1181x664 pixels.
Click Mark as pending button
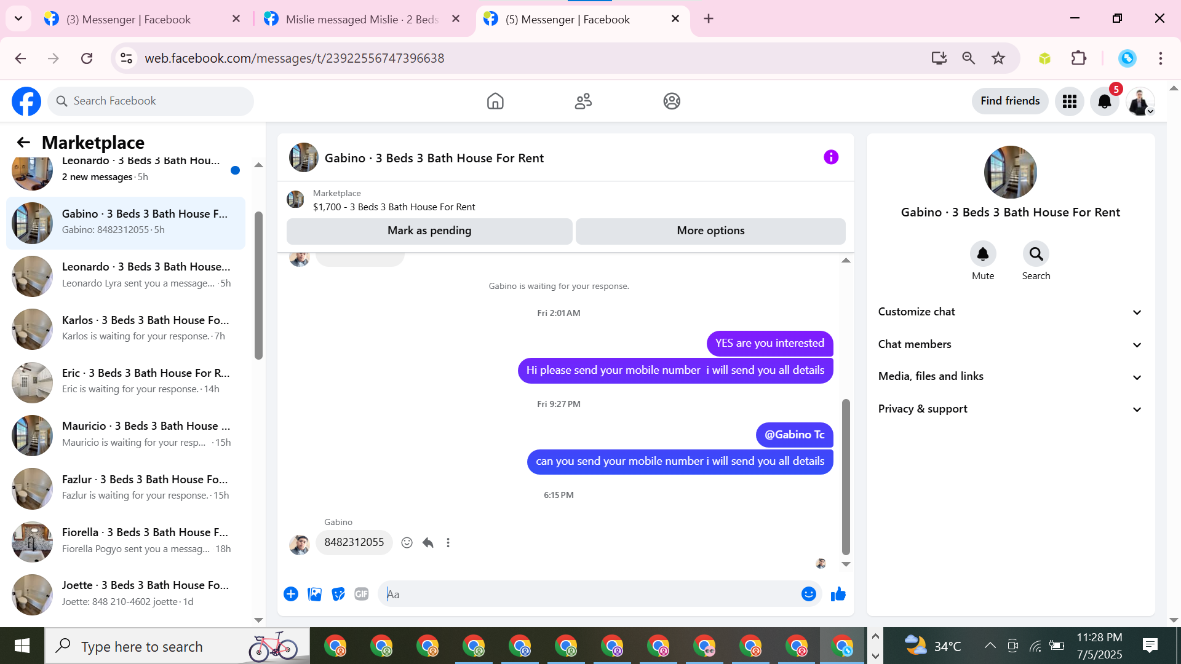(429, 231)
